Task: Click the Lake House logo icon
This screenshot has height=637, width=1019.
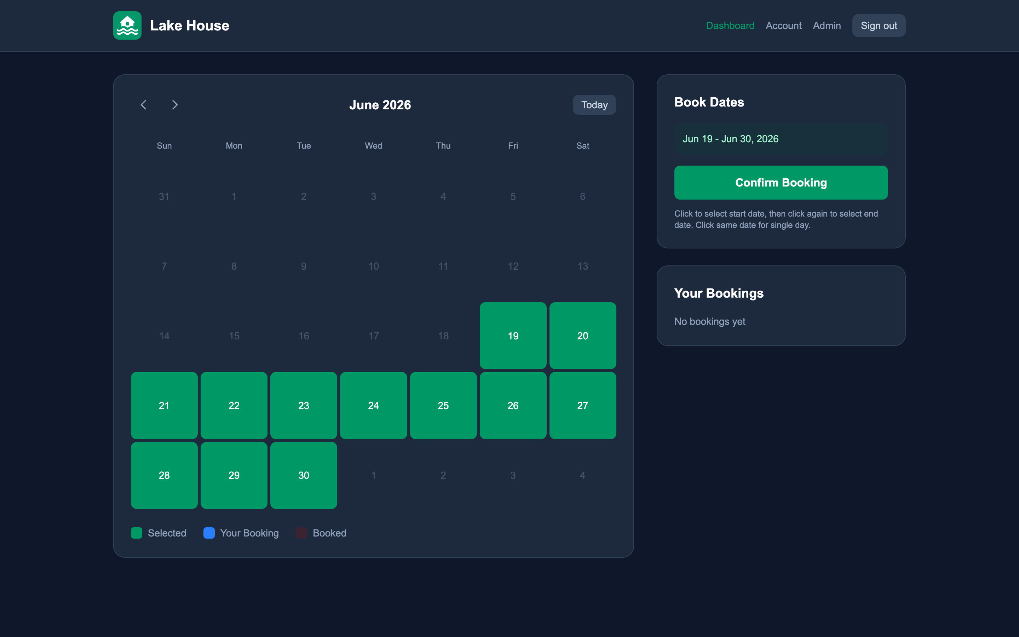Action: (127, 25)
